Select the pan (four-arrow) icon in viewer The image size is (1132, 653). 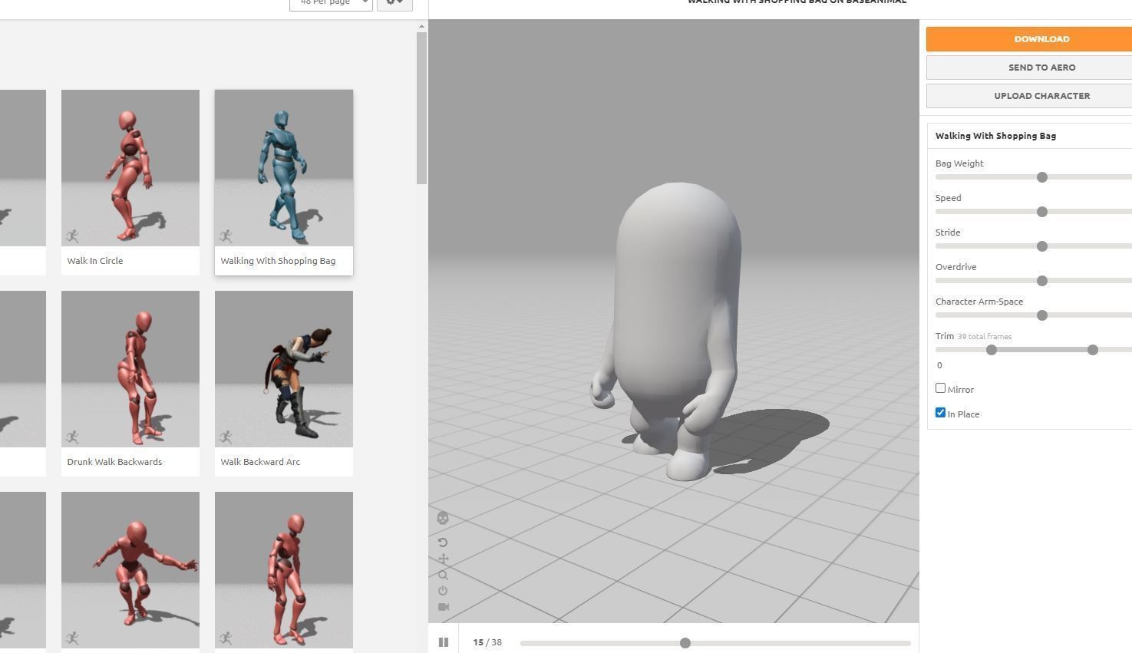pyautogui.click(x=443, y=559)
